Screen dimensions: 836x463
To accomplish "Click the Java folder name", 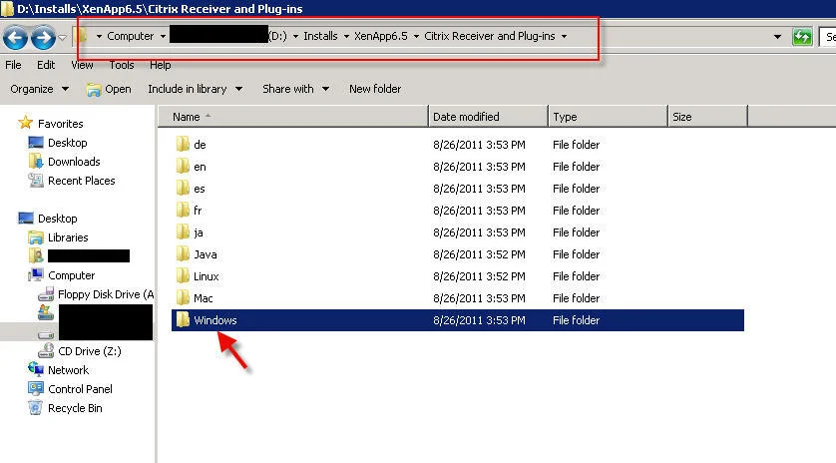I will 206,254.
